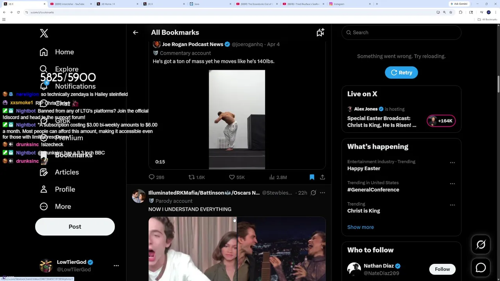The image size is (500, 281).
Task: Click the @joeroganhq handle
Action: pos(247,44)
